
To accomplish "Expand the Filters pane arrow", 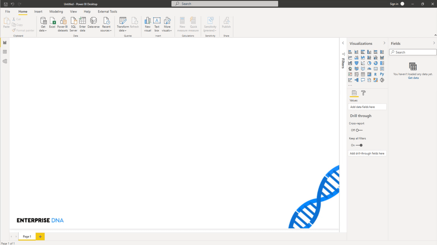I will pos(343,43).
